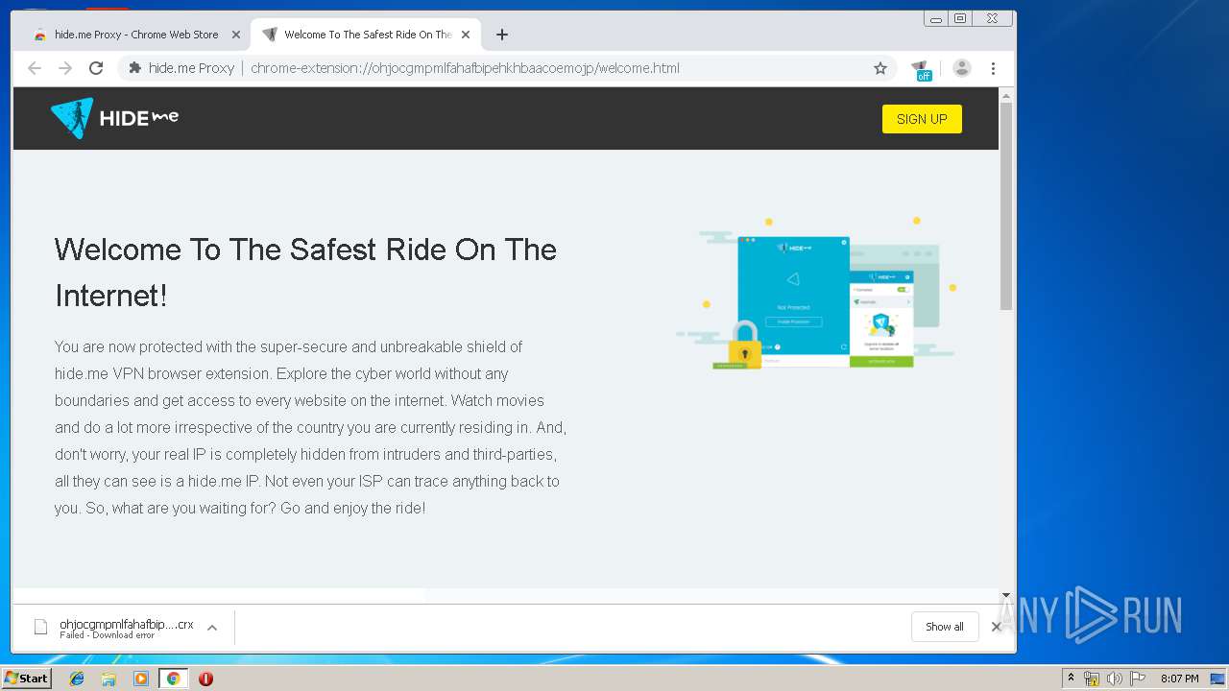
Task: Reload the current page
Action: [x=96, y=68]
